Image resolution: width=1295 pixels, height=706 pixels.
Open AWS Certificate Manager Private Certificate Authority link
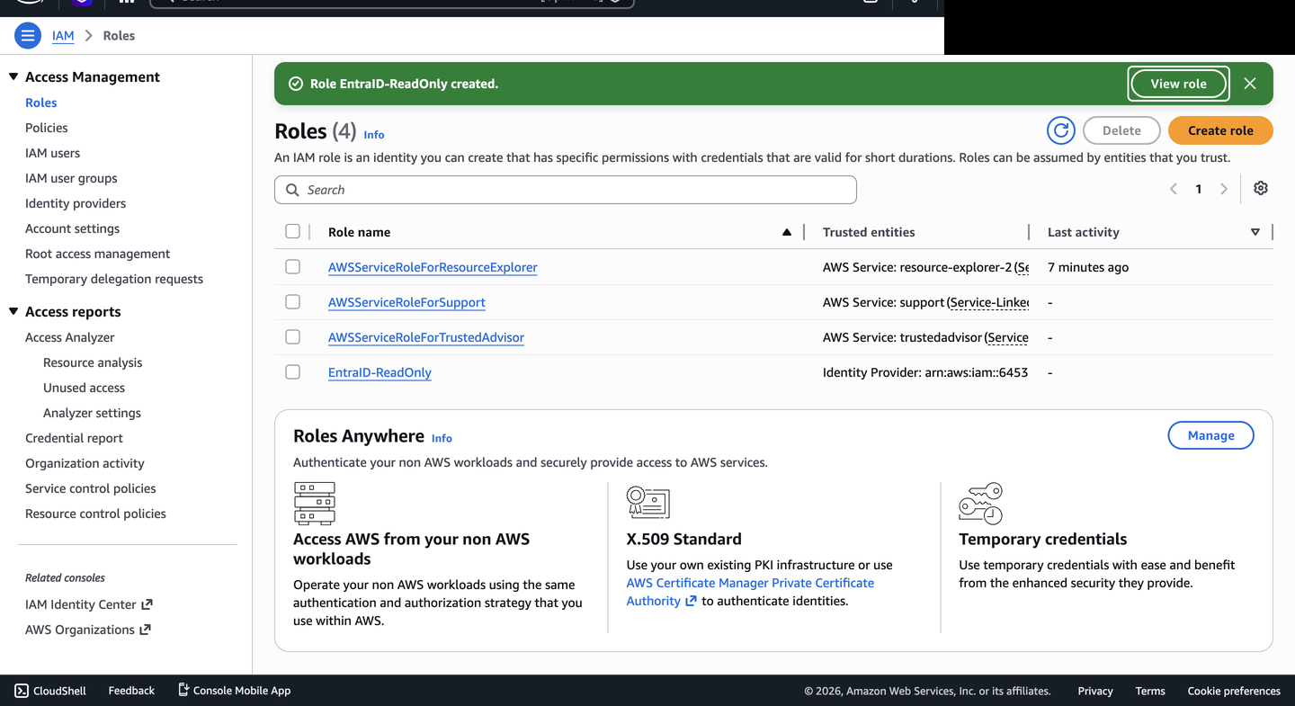tap(750, 592)
